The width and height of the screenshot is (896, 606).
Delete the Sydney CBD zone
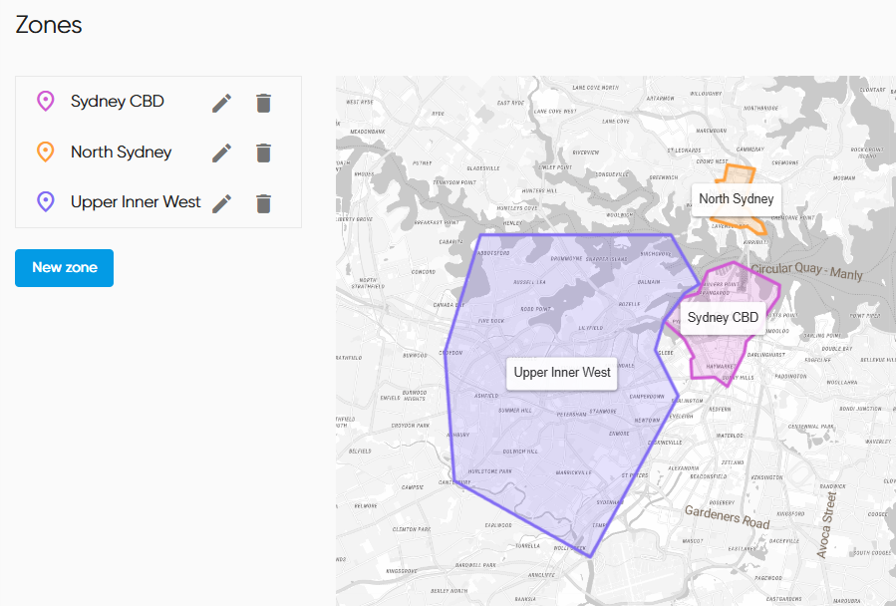pyautogui.click(x=263, y=103)
